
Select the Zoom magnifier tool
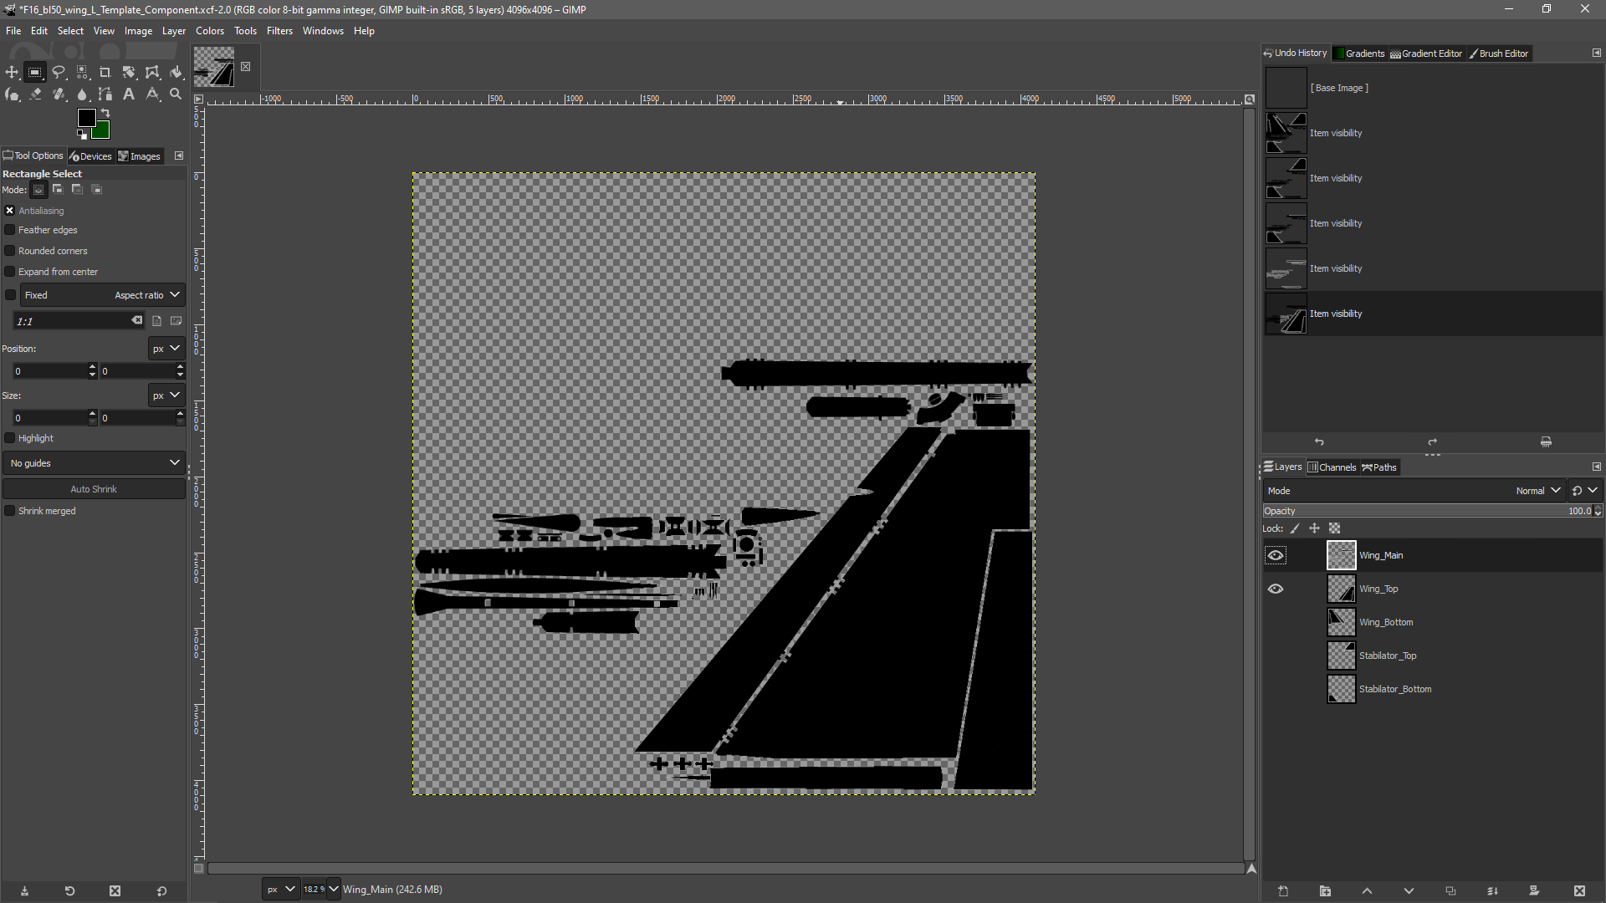pyautogui.click(x=176, y=94)
